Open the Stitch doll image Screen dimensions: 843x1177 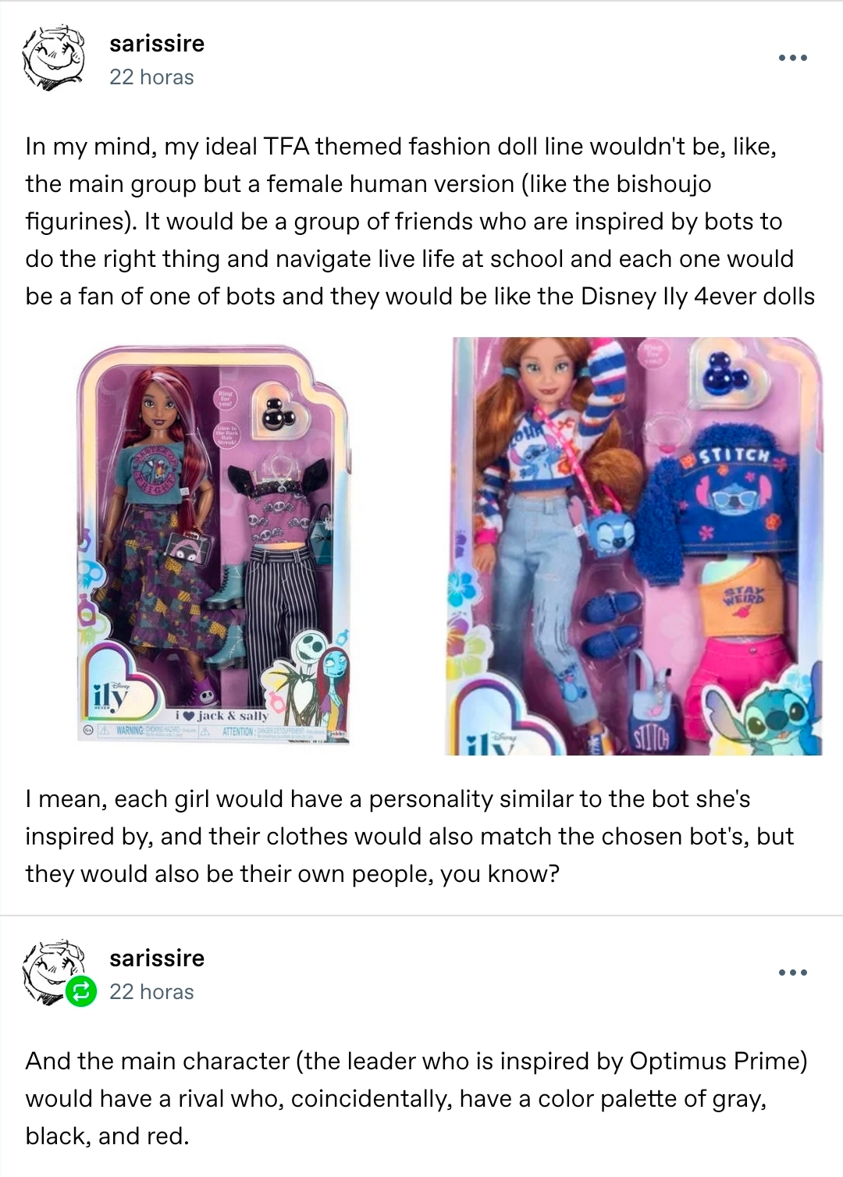634,546
